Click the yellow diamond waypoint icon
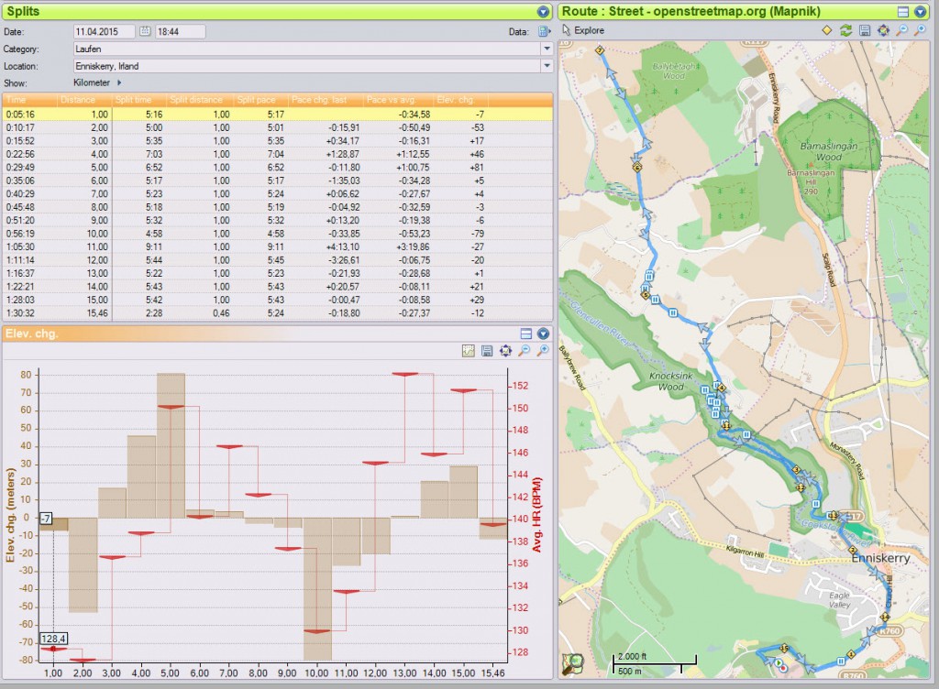This screenshot has height=689, width=939. [x=826, y=30]
